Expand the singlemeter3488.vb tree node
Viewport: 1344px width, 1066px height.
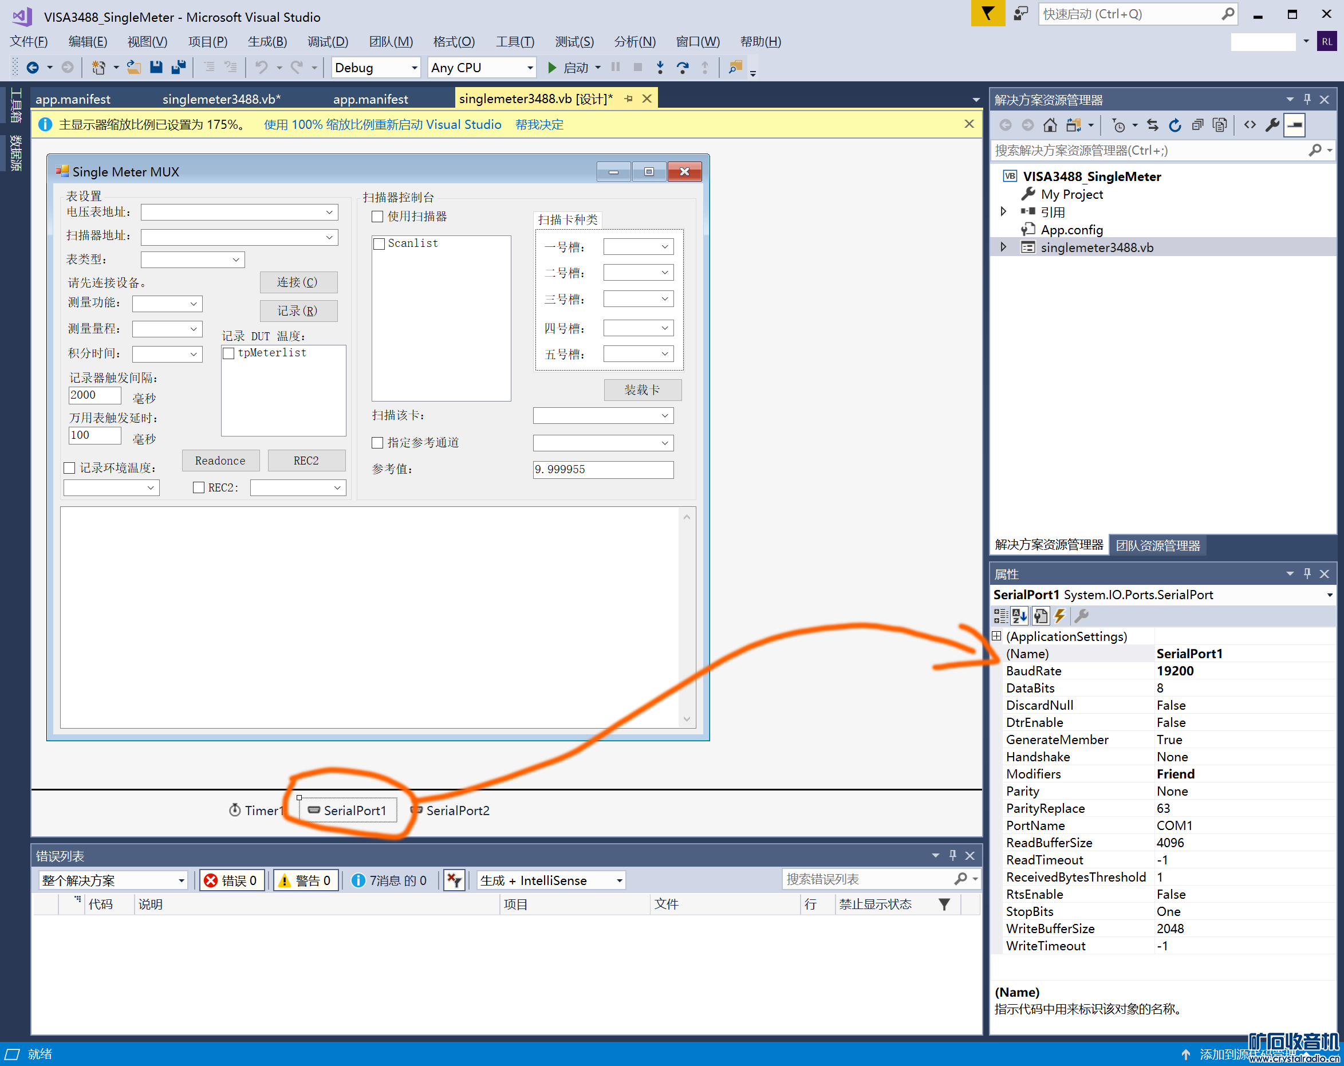click(1003, 247)
